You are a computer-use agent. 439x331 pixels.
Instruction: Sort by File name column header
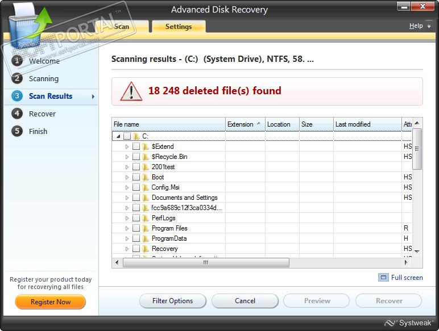[168, 124]
